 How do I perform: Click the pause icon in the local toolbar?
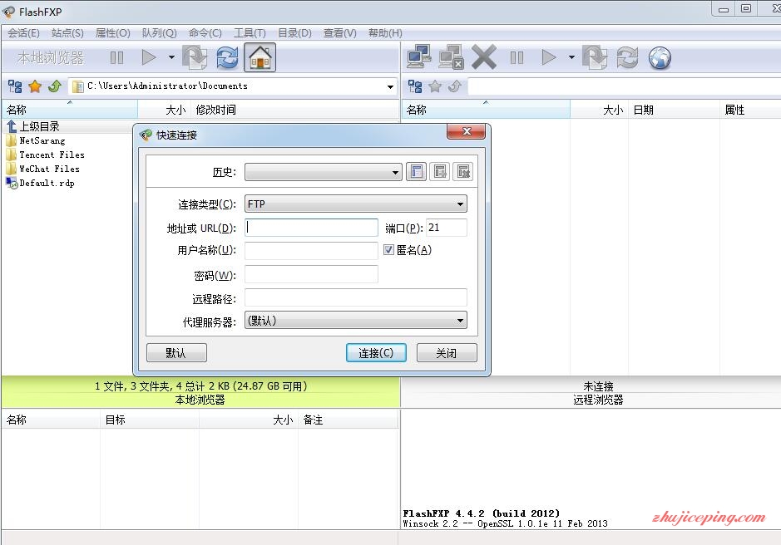click(116, 57)
